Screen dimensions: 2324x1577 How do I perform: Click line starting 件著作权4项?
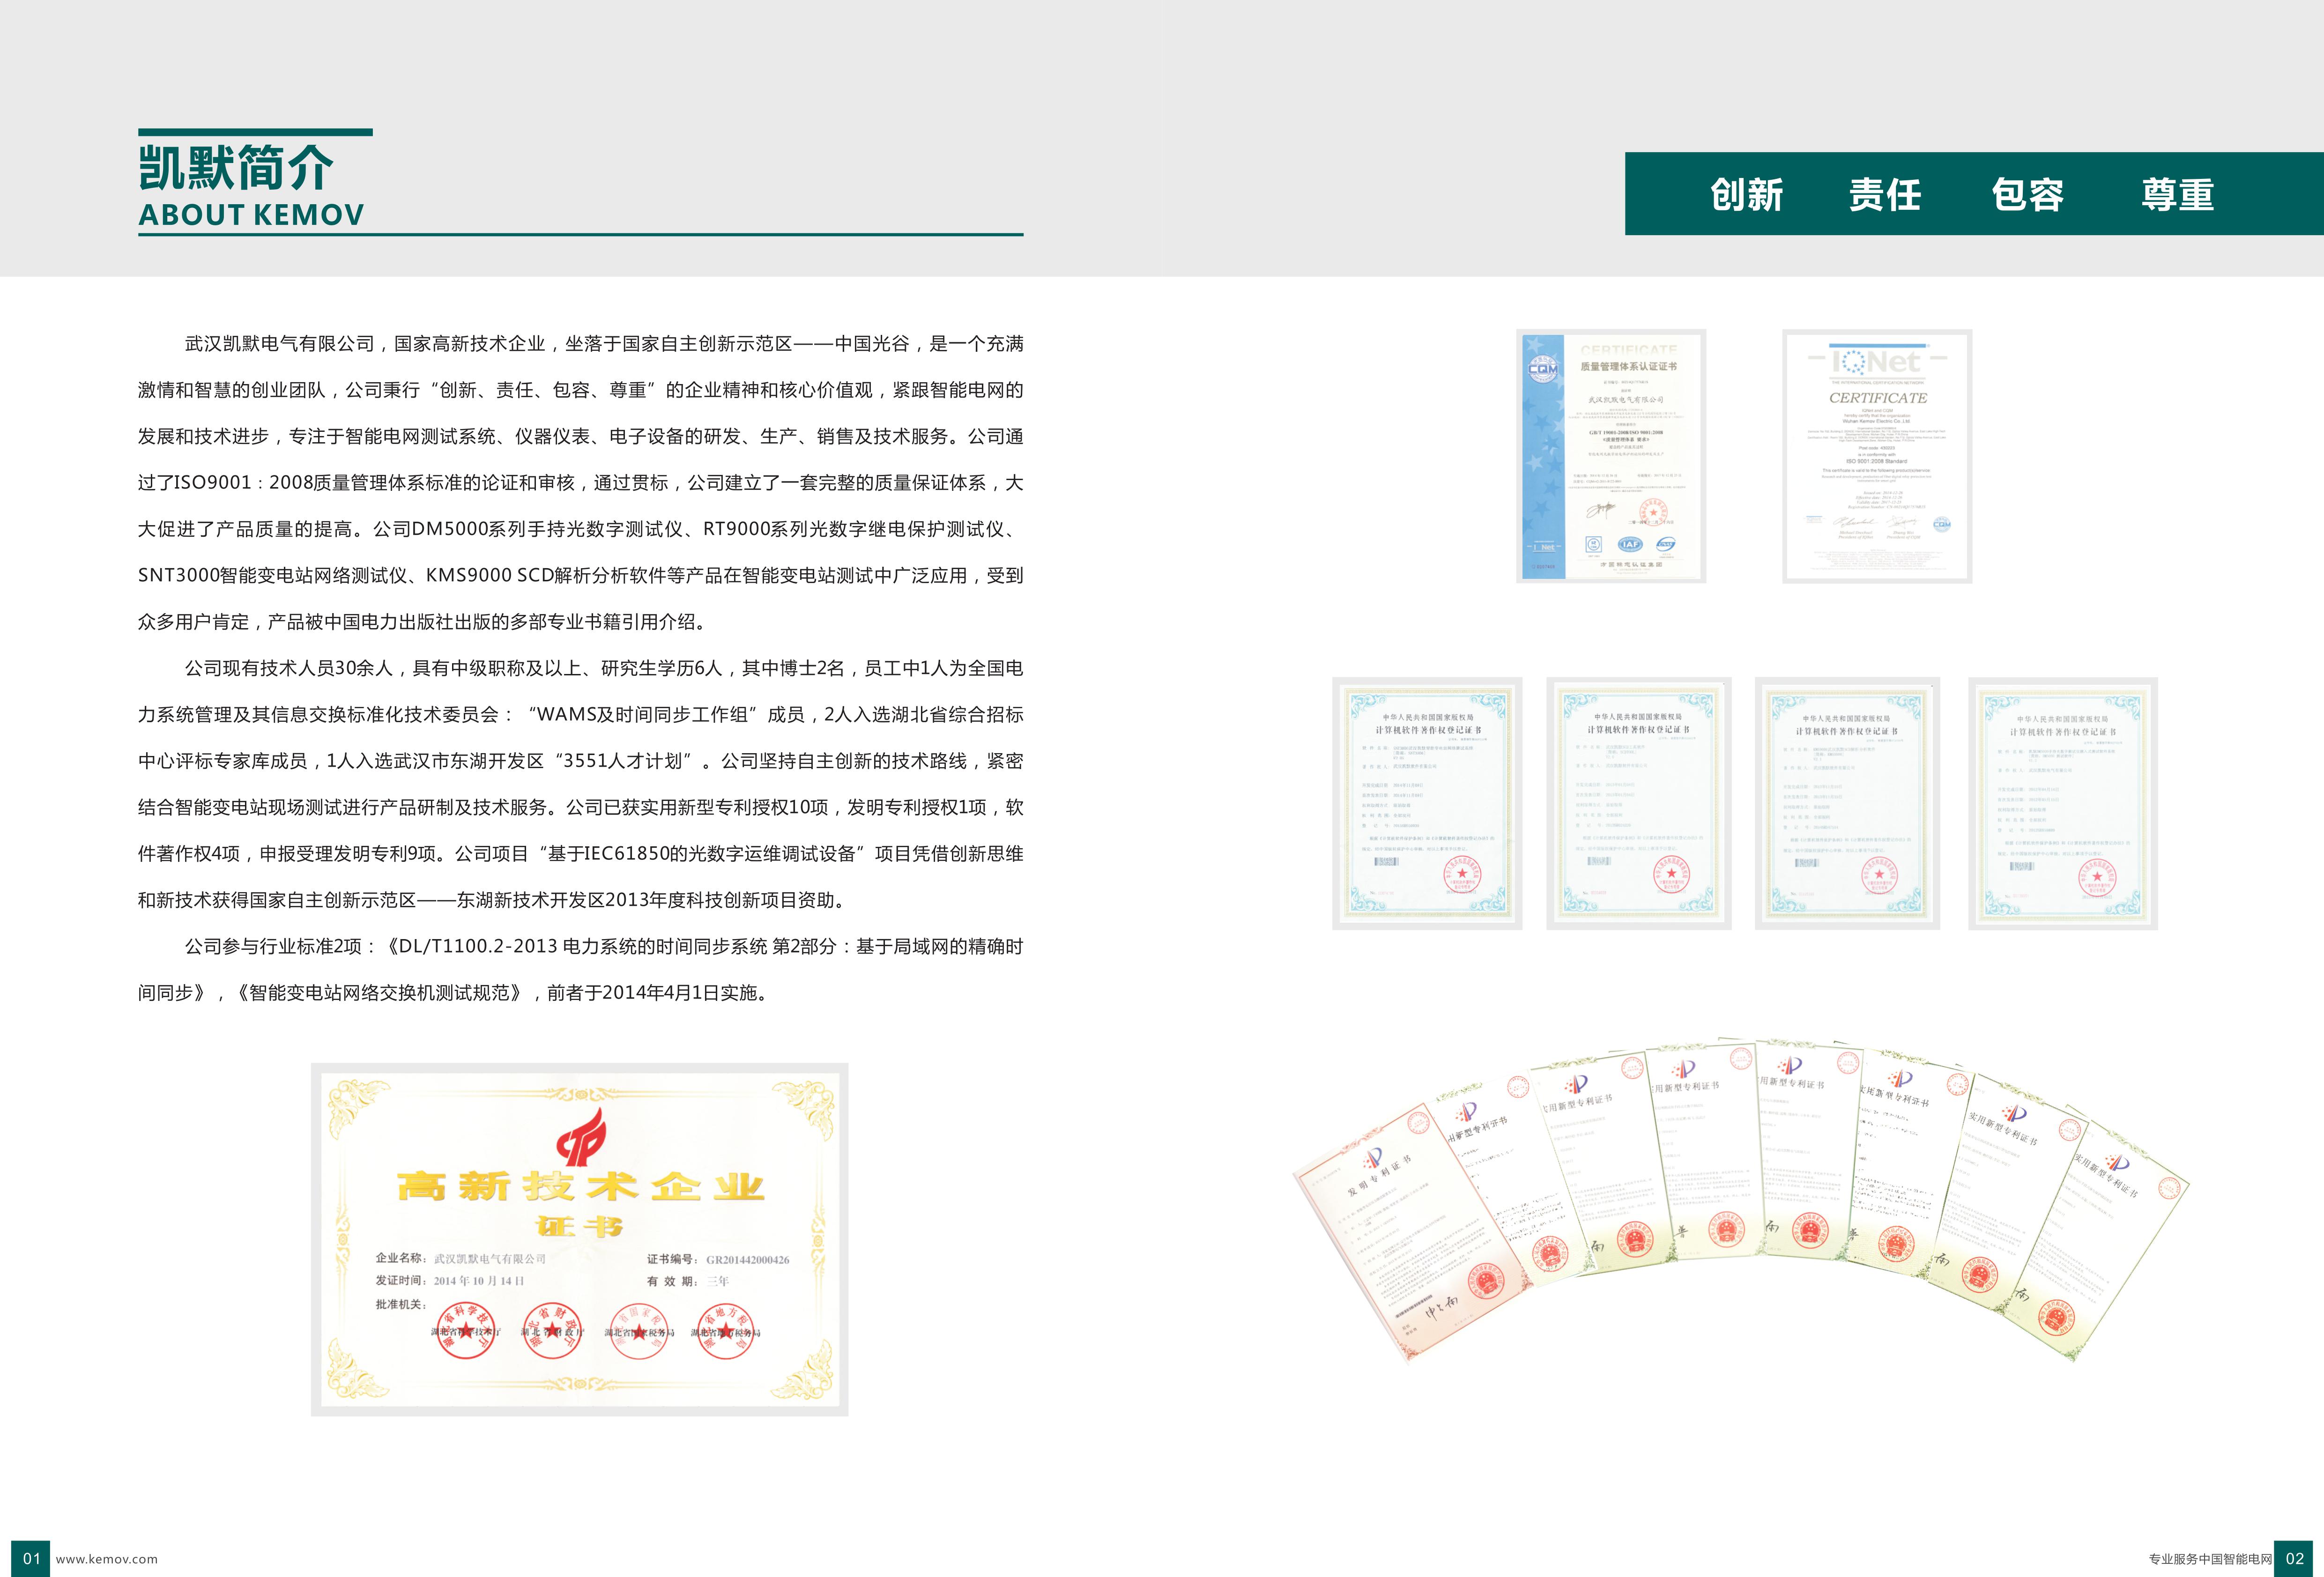(581, 854)
